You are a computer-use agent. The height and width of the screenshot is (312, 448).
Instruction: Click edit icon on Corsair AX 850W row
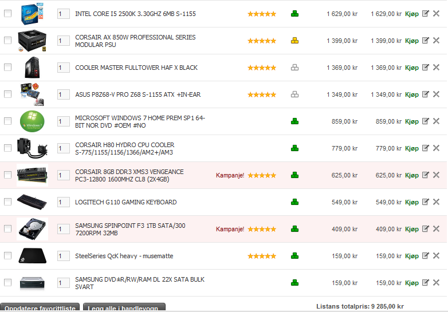coord(426,40)
